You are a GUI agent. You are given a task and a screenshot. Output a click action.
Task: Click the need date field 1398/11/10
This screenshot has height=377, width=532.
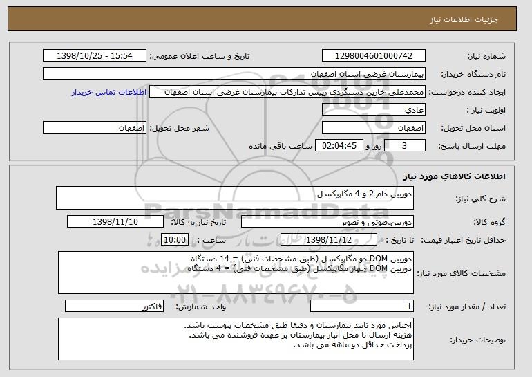click(115, 222)
